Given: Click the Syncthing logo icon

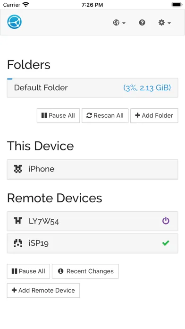Looking at the screenshot, I should click(x=15, y=22).
